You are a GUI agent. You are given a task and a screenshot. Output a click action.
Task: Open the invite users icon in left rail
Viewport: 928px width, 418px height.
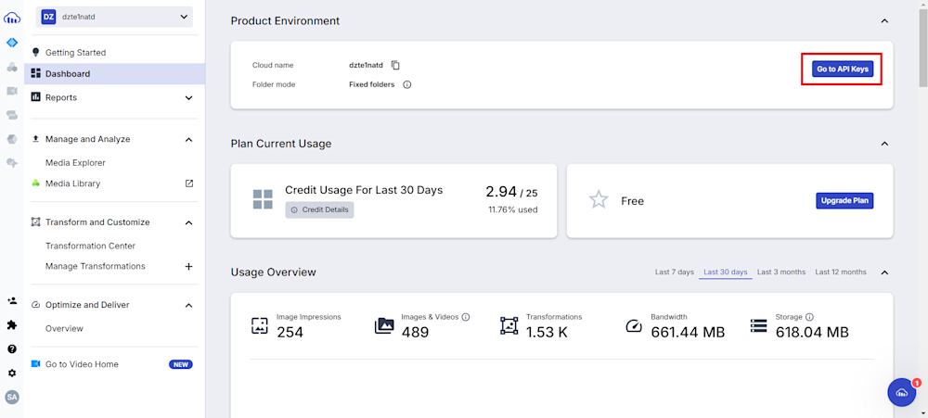pyautogui.click(x=12, y=301)
